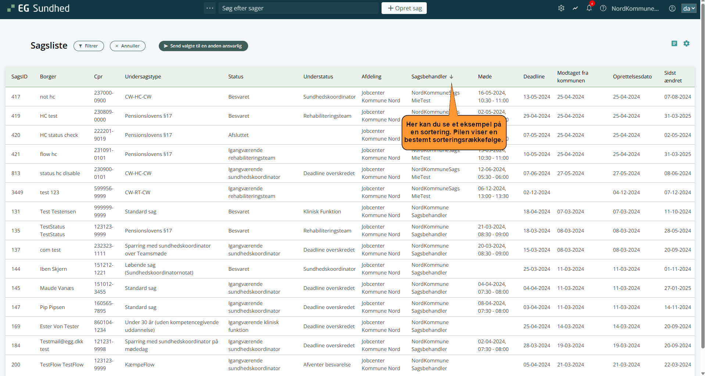
Task: Click borger 'Maude Vanæs'
Action: coord(57,288)
